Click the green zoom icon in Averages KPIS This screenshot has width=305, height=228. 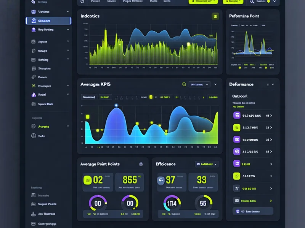click(x=184, y=84)
